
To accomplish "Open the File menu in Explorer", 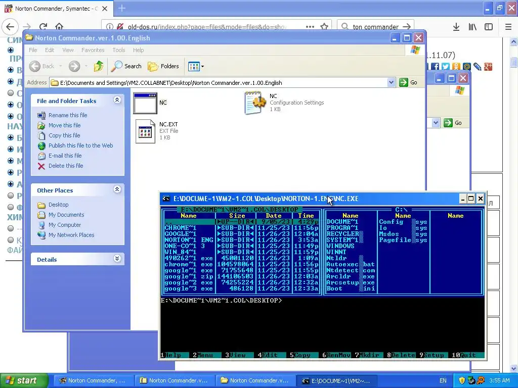I will click(33, 50).
